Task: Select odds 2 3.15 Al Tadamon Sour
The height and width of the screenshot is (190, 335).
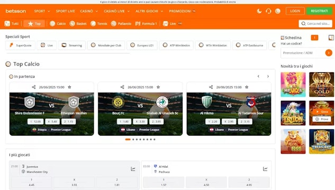Action: tap(245, 121)
